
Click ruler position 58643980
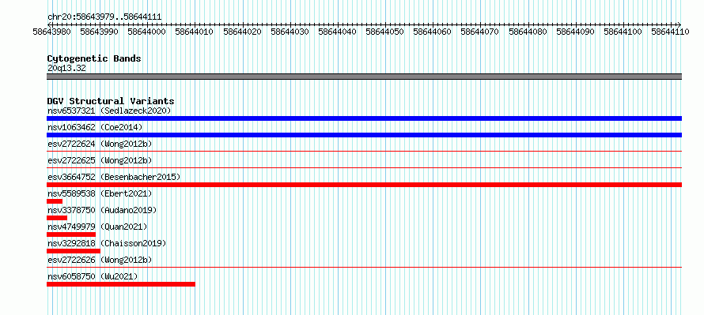[x=52, y=32]
